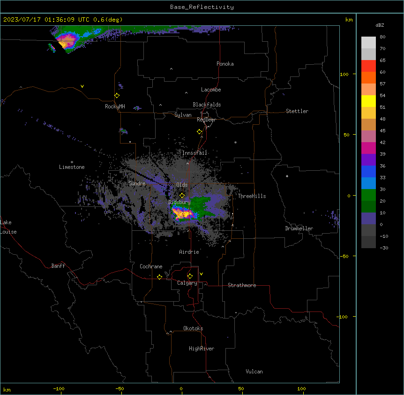The height and width of the screenshot is (395, 404).
Task: Click the yellow v marker east of Calgary
Action: pos(201,274)
